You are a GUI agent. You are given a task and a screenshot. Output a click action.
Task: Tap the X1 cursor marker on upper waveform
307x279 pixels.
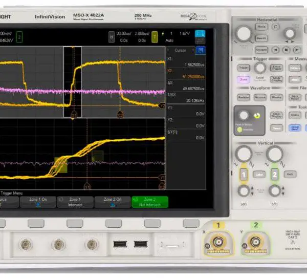74,115
